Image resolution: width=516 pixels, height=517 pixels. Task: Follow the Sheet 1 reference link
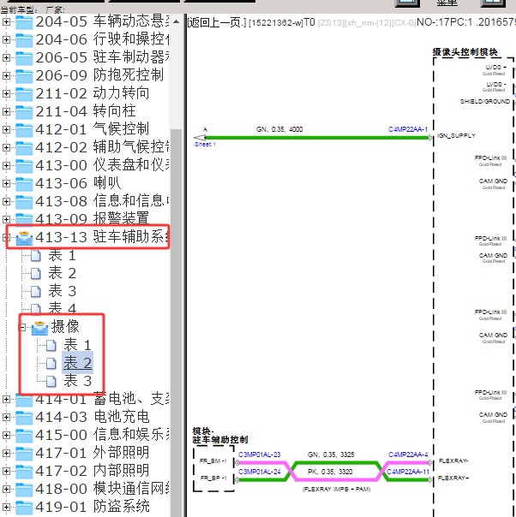(205, 145)
